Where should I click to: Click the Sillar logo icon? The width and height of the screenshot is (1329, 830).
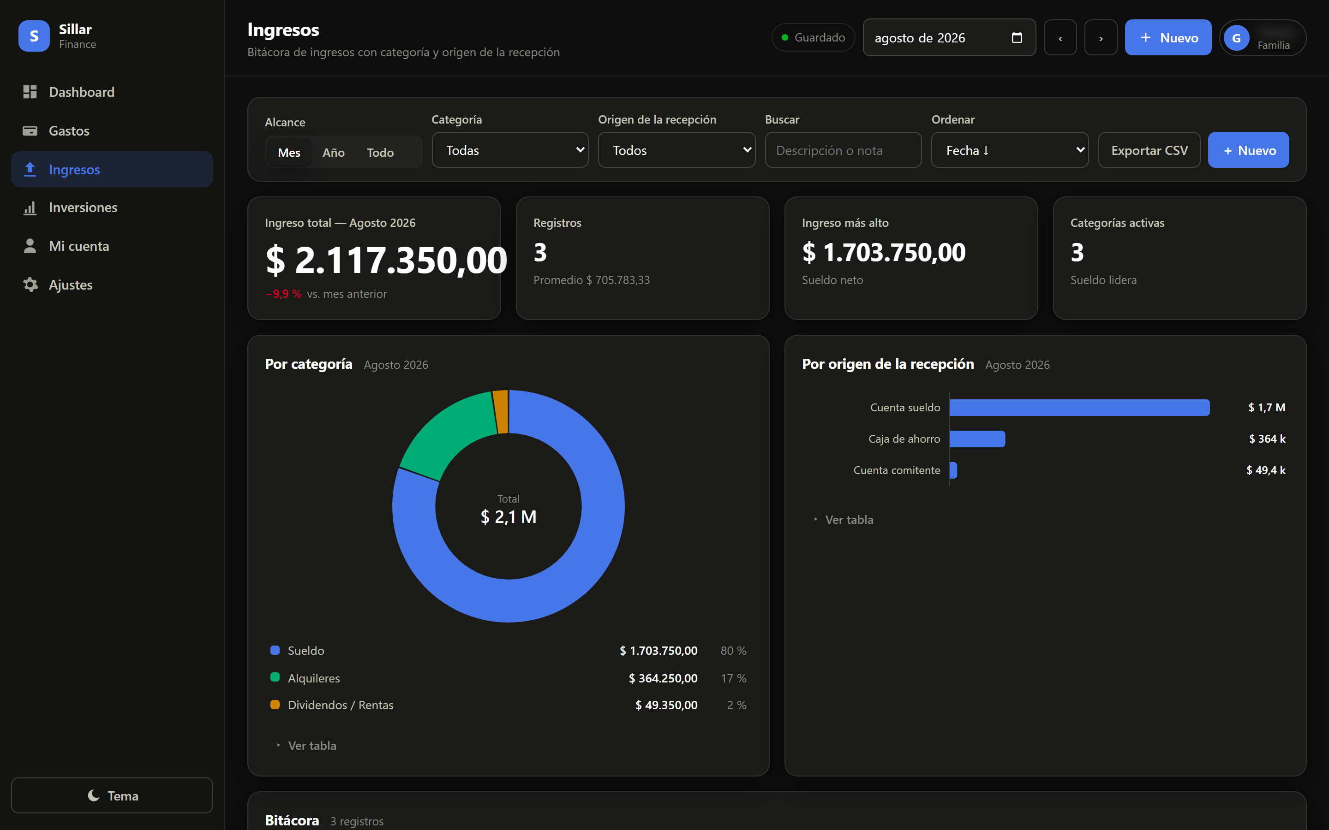[x=34, y=36]
